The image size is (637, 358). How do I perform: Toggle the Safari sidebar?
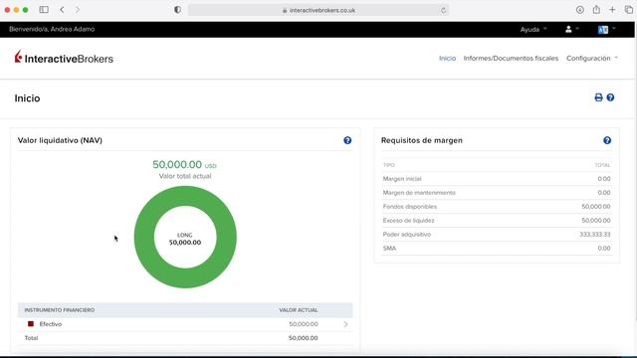click(x=44, y=10)
